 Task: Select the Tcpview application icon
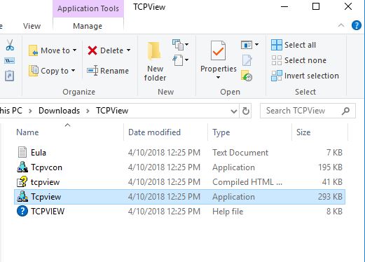coord(22,196)
